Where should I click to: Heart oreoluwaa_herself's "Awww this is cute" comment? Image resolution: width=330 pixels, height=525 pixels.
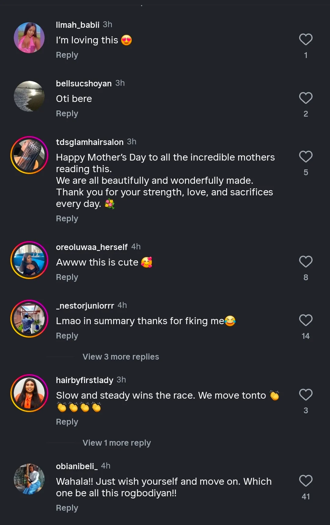[306, 262]
